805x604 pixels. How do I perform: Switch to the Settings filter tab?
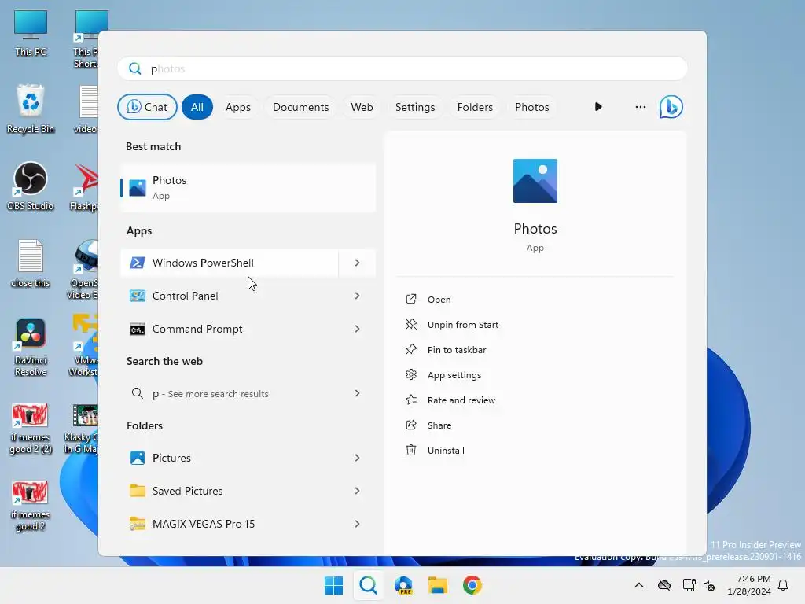click(415, 107)
